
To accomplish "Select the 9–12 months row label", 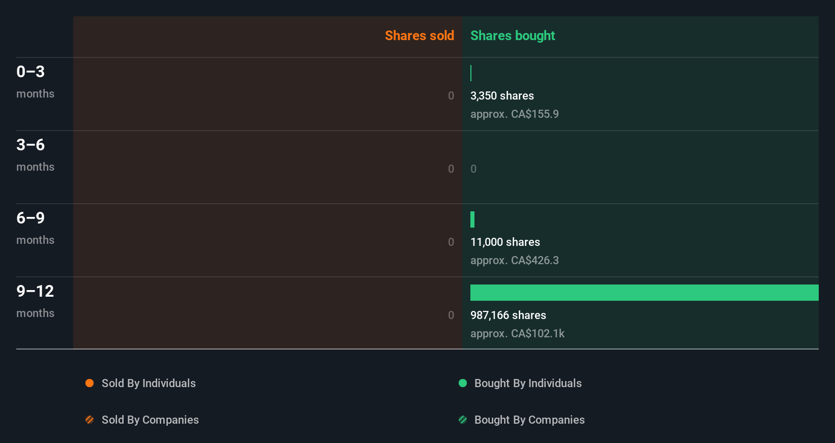I will tap(35, 301).
